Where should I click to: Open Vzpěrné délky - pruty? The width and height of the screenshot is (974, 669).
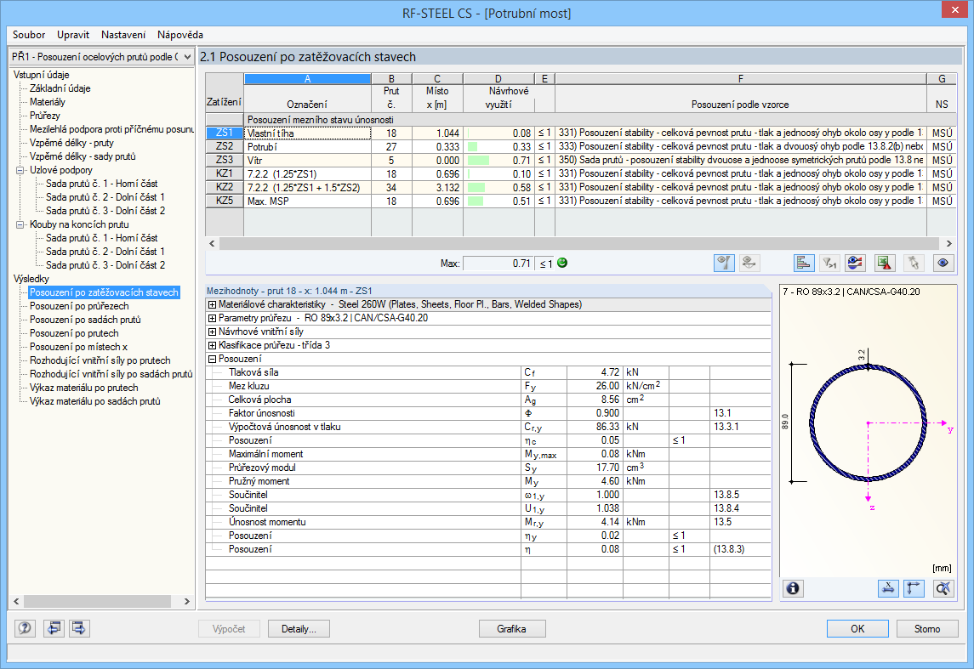coord(71,143)
